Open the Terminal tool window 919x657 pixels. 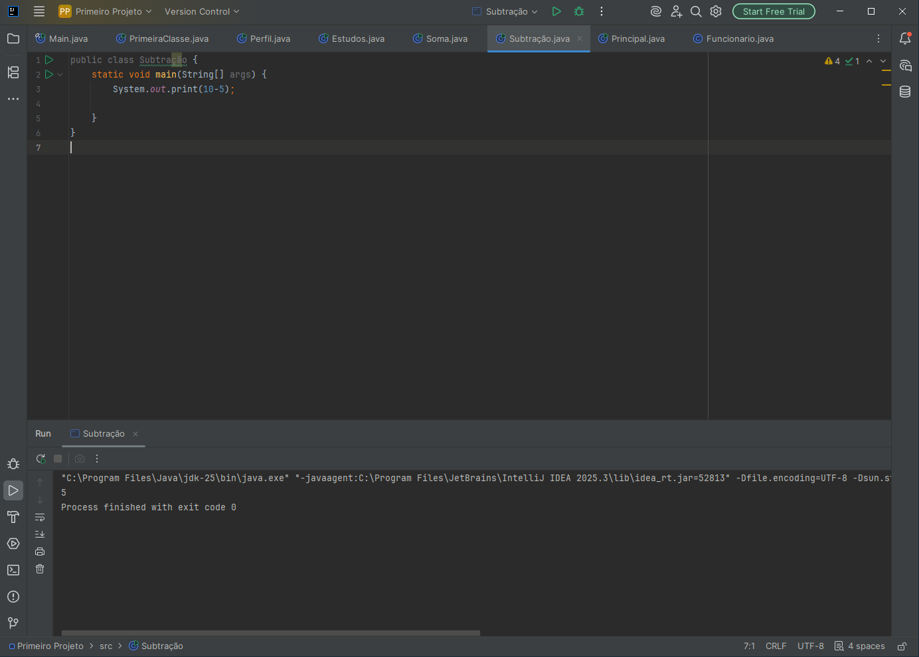(x=13, y=570)
